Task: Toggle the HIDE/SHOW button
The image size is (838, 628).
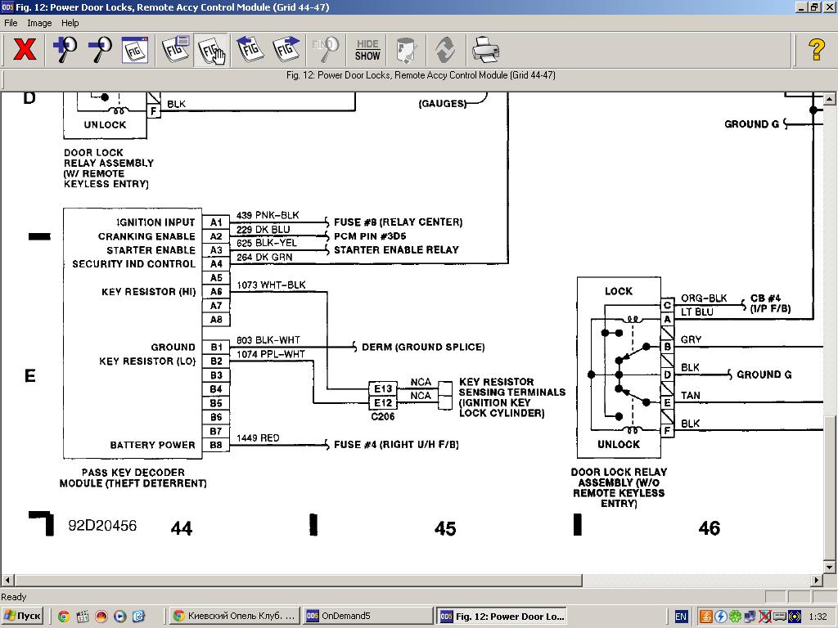Action: (x=367, y=50)
